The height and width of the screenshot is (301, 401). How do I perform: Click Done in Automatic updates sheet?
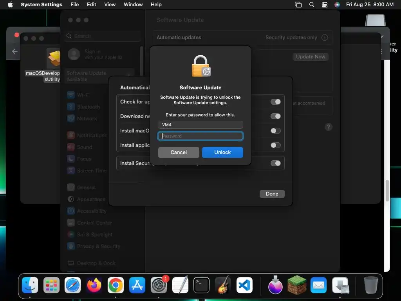272,194
